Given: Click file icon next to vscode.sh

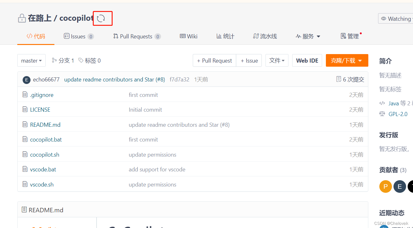Looking at the screenshot, I should click(x=25, y=184).
